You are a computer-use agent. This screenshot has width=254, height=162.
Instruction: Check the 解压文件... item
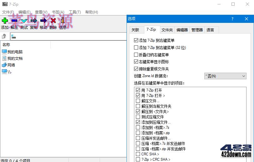pos(138,101)
